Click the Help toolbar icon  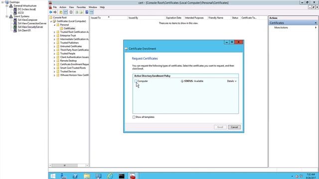coord(87,12)
